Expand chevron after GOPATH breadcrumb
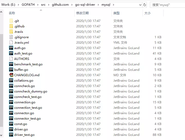Image resolution: width=185 pixels, height=140 pixels. 38,5
